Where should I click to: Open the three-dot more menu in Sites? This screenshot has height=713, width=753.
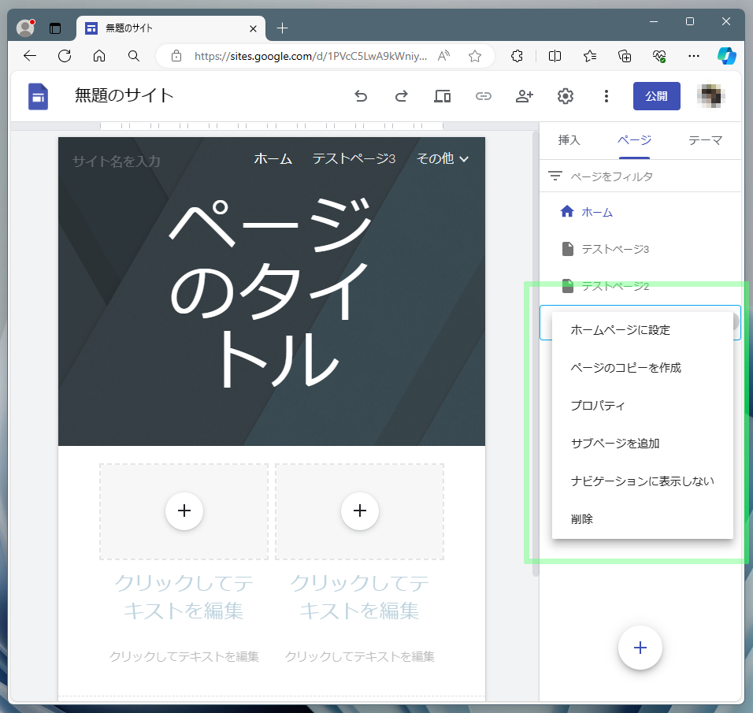tap(606, 97)
